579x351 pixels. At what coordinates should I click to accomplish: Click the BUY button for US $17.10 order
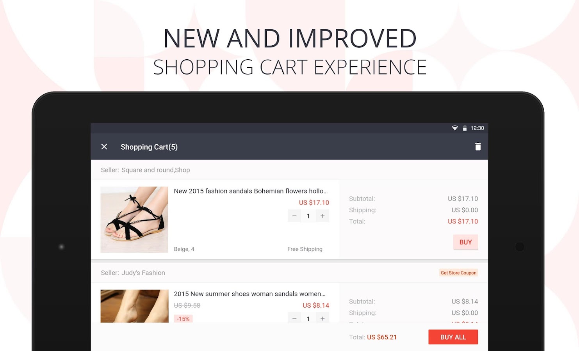465,242
